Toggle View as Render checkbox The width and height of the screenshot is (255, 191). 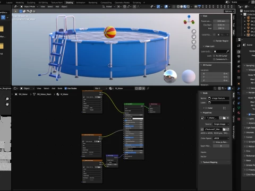coord(214,142)
